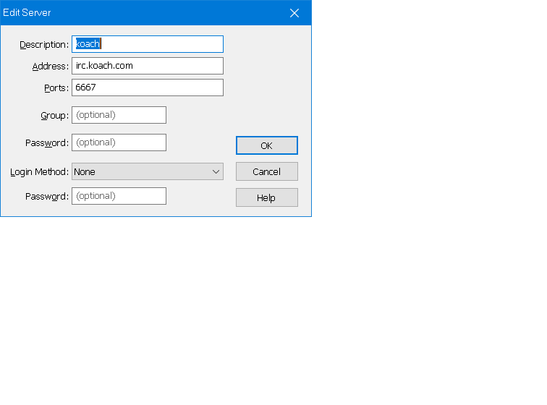Click the Login Method label

click(x=39, y=172)
